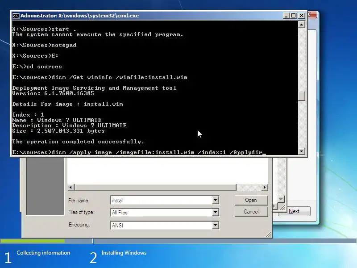This screenshot has width=357, height=268.
Task: Click the Cancel button in dialog
Action: [251, 212]
